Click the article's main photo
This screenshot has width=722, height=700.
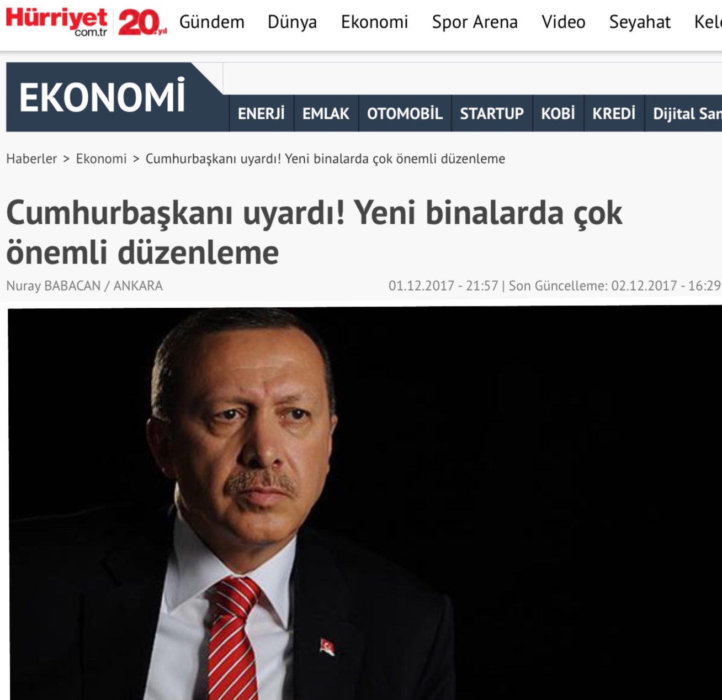point(364,503)
